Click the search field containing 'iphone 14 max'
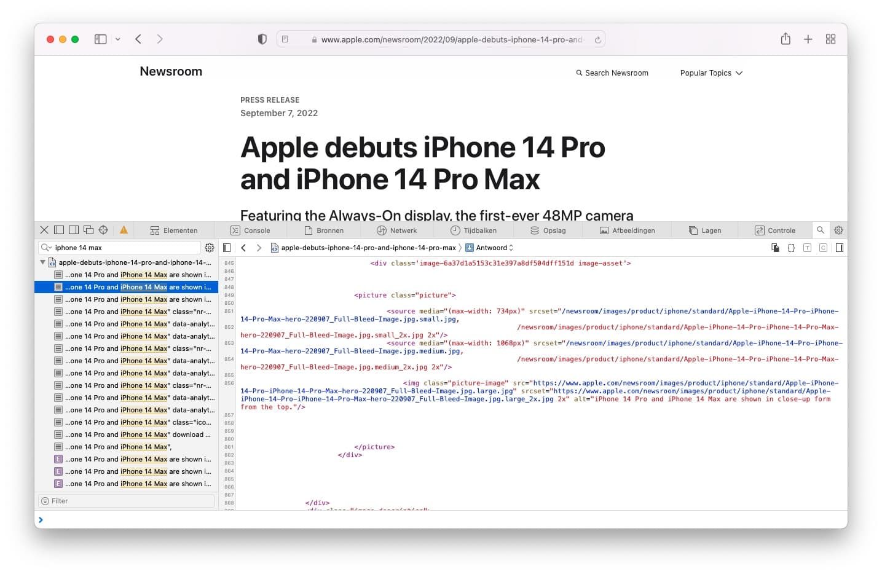Viewport: 882px width, 574px height. (x=120, y=248)
